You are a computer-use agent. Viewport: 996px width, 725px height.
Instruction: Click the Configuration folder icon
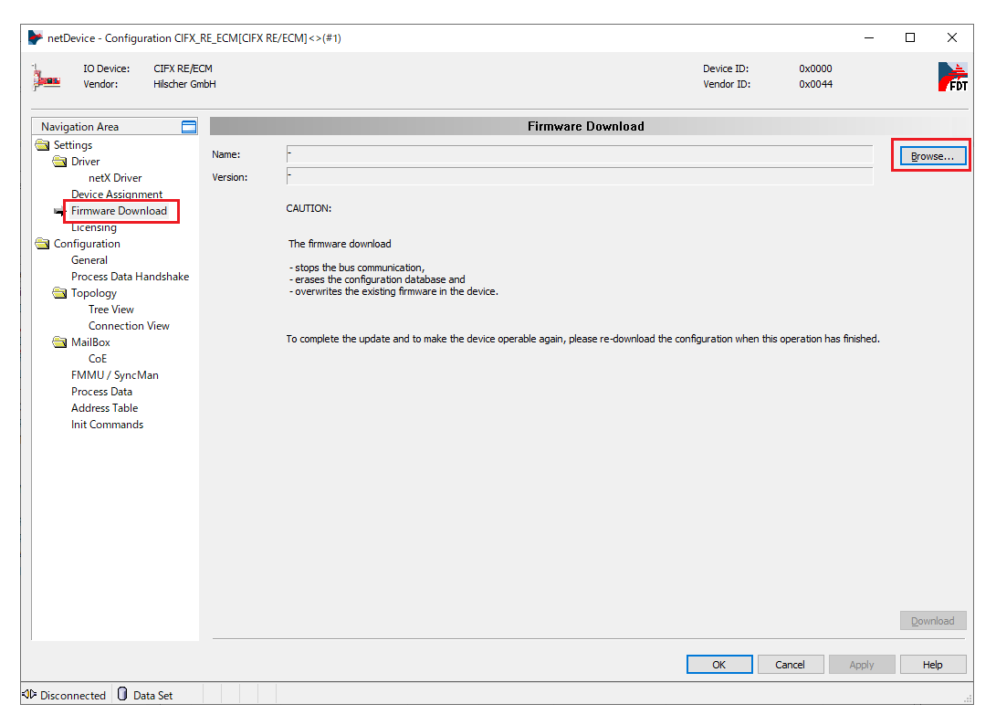click(x=43, y=244)
